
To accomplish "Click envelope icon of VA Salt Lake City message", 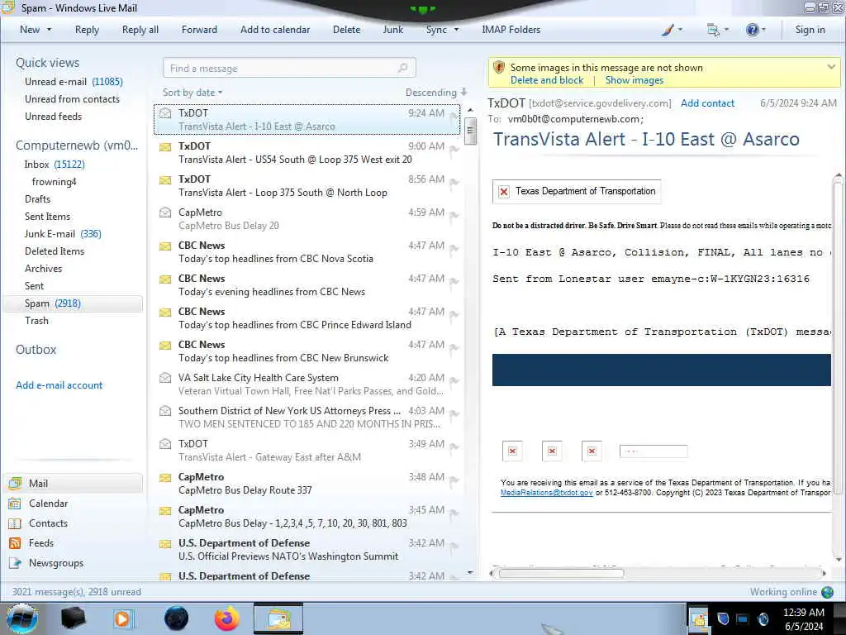I will tap(165, 377).
